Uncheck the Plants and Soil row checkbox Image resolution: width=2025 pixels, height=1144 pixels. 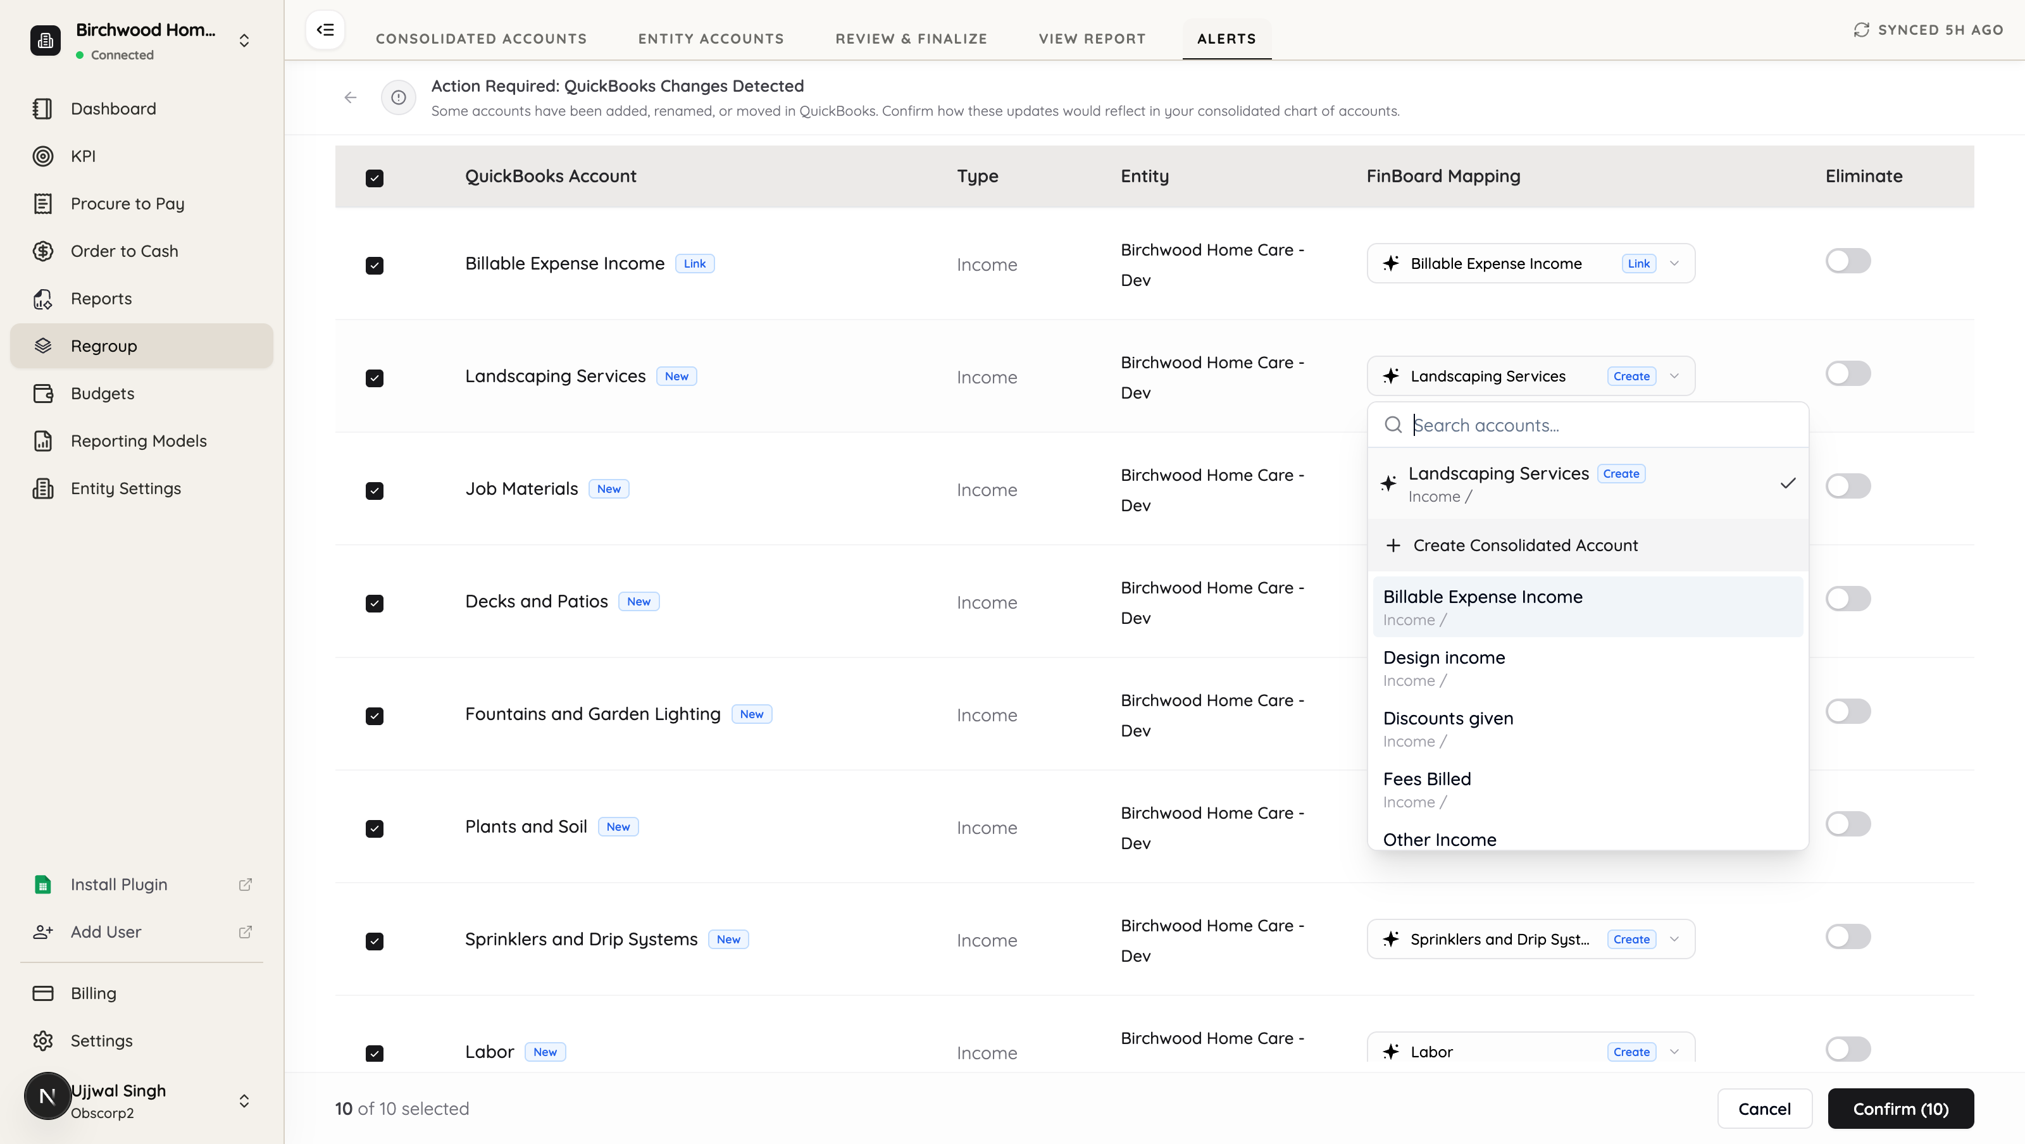[374, 829]
